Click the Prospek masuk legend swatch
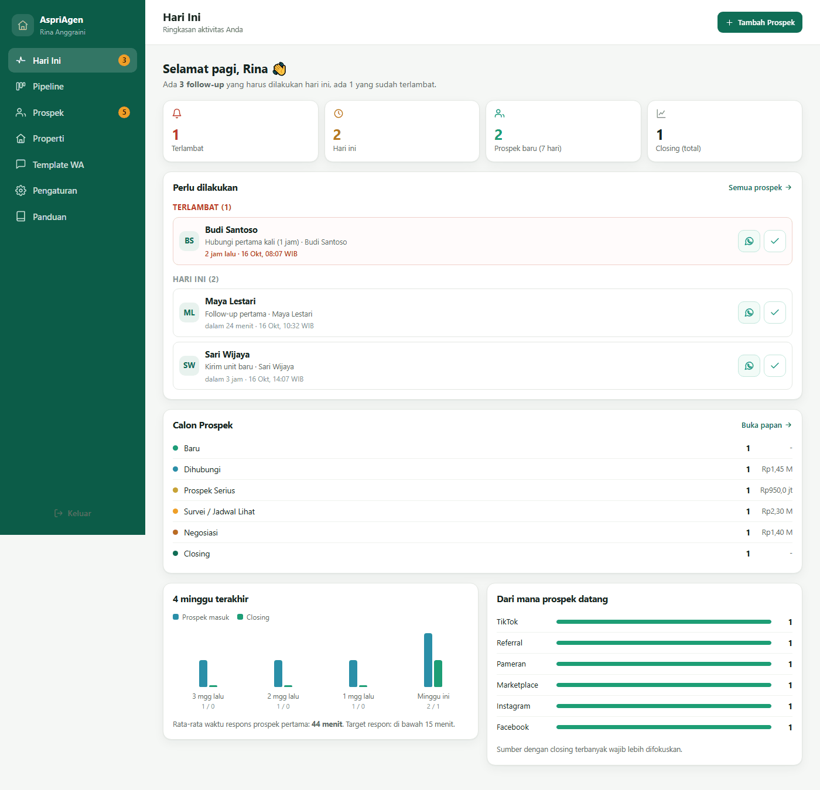This screenshot has width=820, height=790. pyautogui.click(x=176, y=617)
